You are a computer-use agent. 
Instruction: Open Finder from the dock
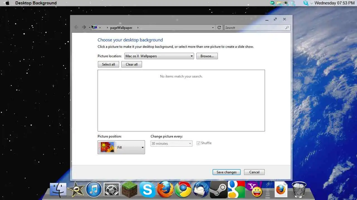click(x=58, y=190)
